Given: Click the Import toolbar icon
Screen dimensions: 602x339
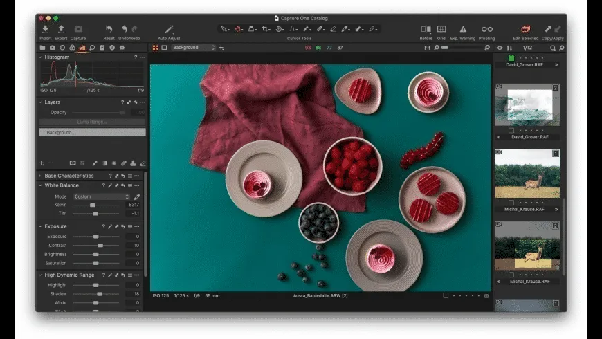Looking at the screenshot, I should point(45,29).
